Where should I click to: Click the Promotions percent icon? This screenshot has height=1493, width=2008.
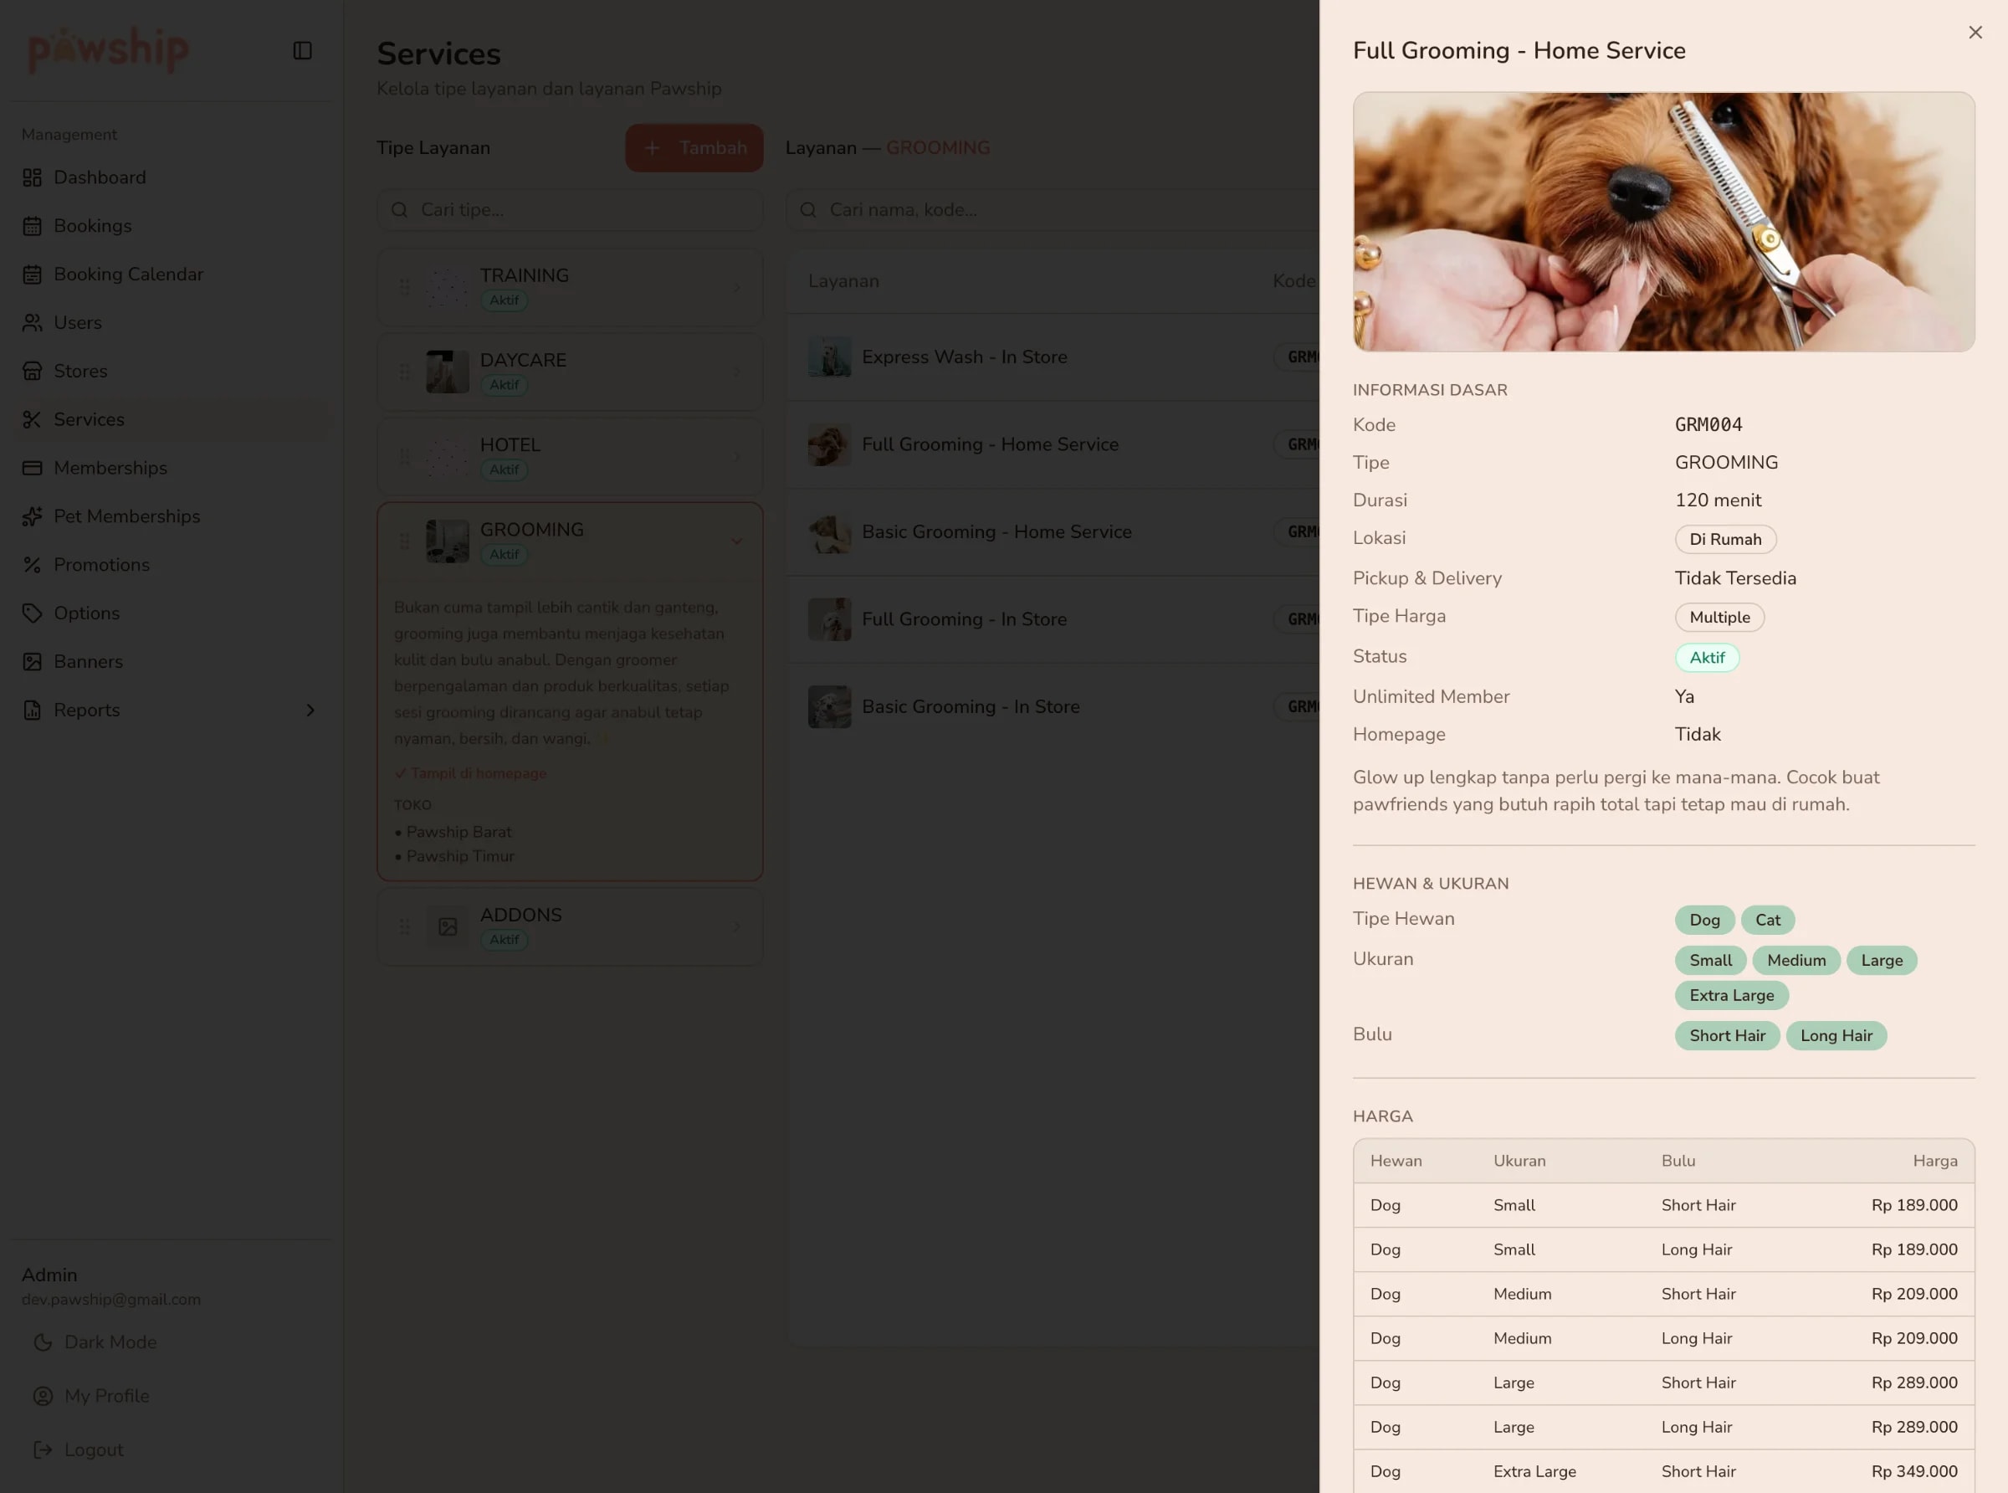pyautogui.click(x=33, y=565)
